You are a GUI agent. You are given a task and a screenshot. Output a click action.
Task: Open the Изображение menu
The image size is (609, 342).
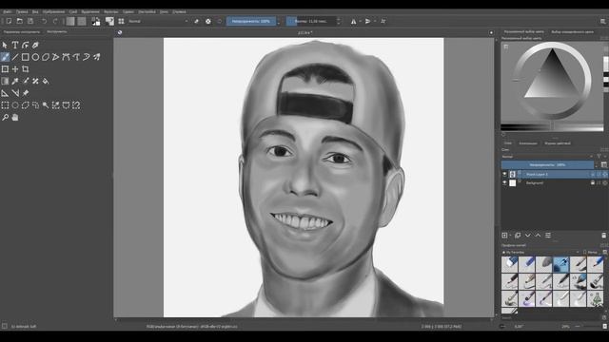pyautogui.click(x=53, y=12)
